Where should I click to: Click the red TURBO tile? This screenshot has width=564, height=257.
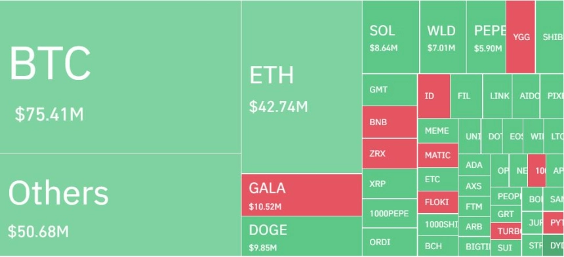pyautogui.click(x=506, y=231)
